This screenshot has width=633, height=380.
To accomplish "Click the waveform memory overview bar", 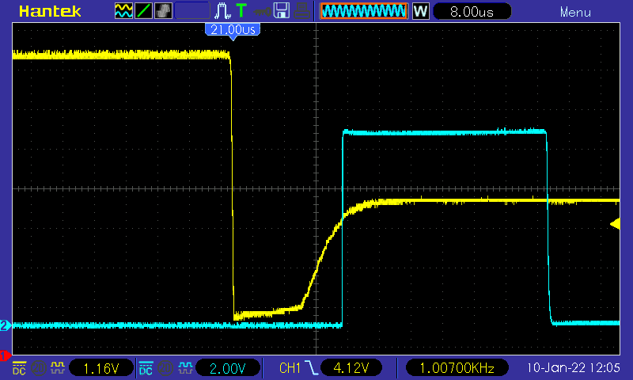I will tap(363, 11).
